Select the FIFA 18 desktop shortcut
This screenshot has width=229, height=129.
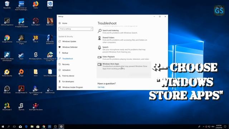[36, 39]
